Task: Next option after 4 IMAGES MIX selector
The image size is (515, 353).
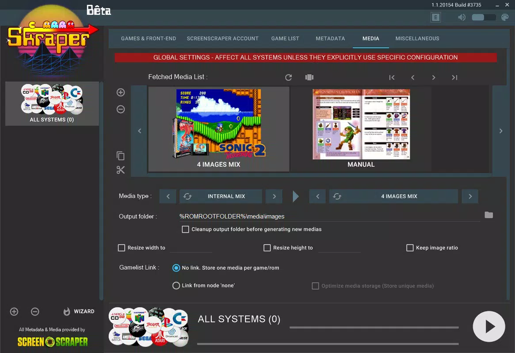Action: (x=470, y=196)
